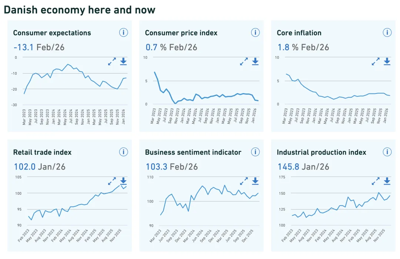400x259 pixels.
Task: Expand the Retail trade index chart
Action: [112, 181]
